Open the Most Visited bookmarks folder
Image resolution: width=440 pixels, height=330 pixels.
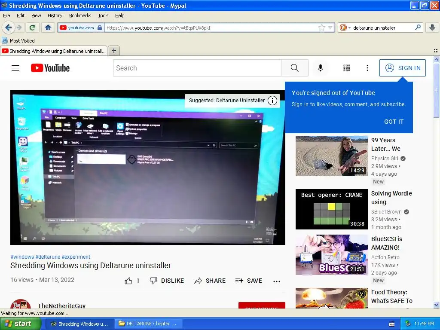pos(18,41)
